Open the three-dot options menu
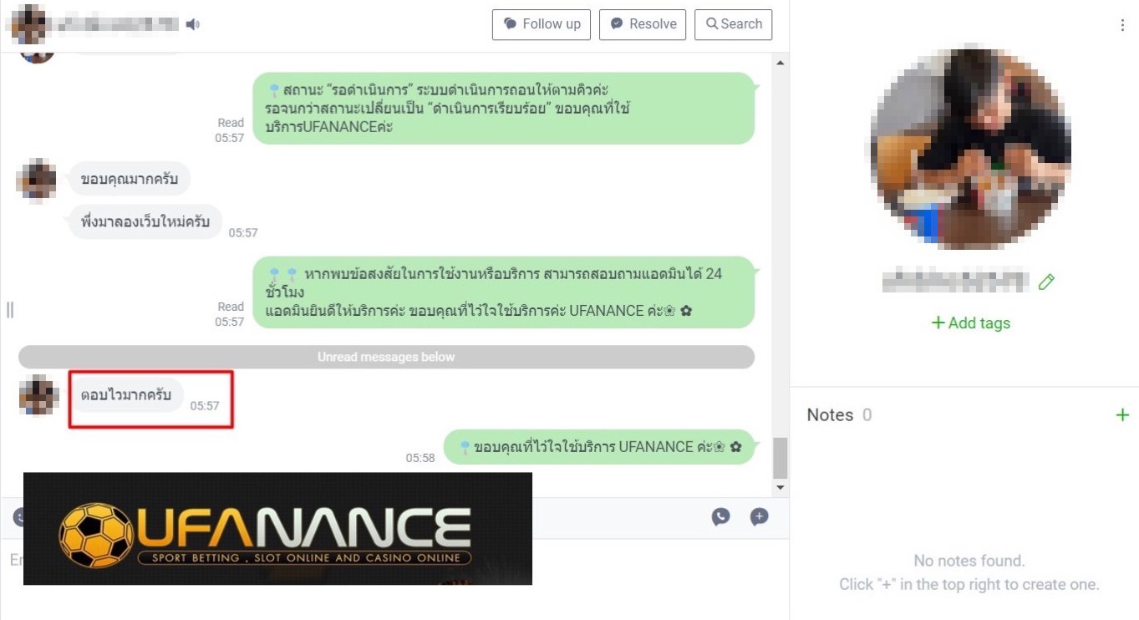 (x=1122, y=26)
